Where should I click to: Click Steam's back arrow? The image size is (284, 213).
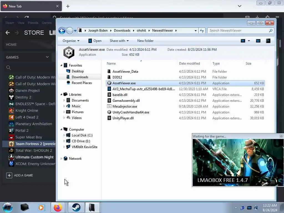click(7, 33)
